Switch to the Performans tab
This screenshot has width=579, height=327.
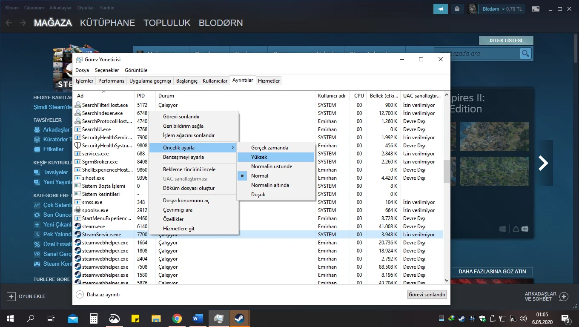(x=111, y=81)
